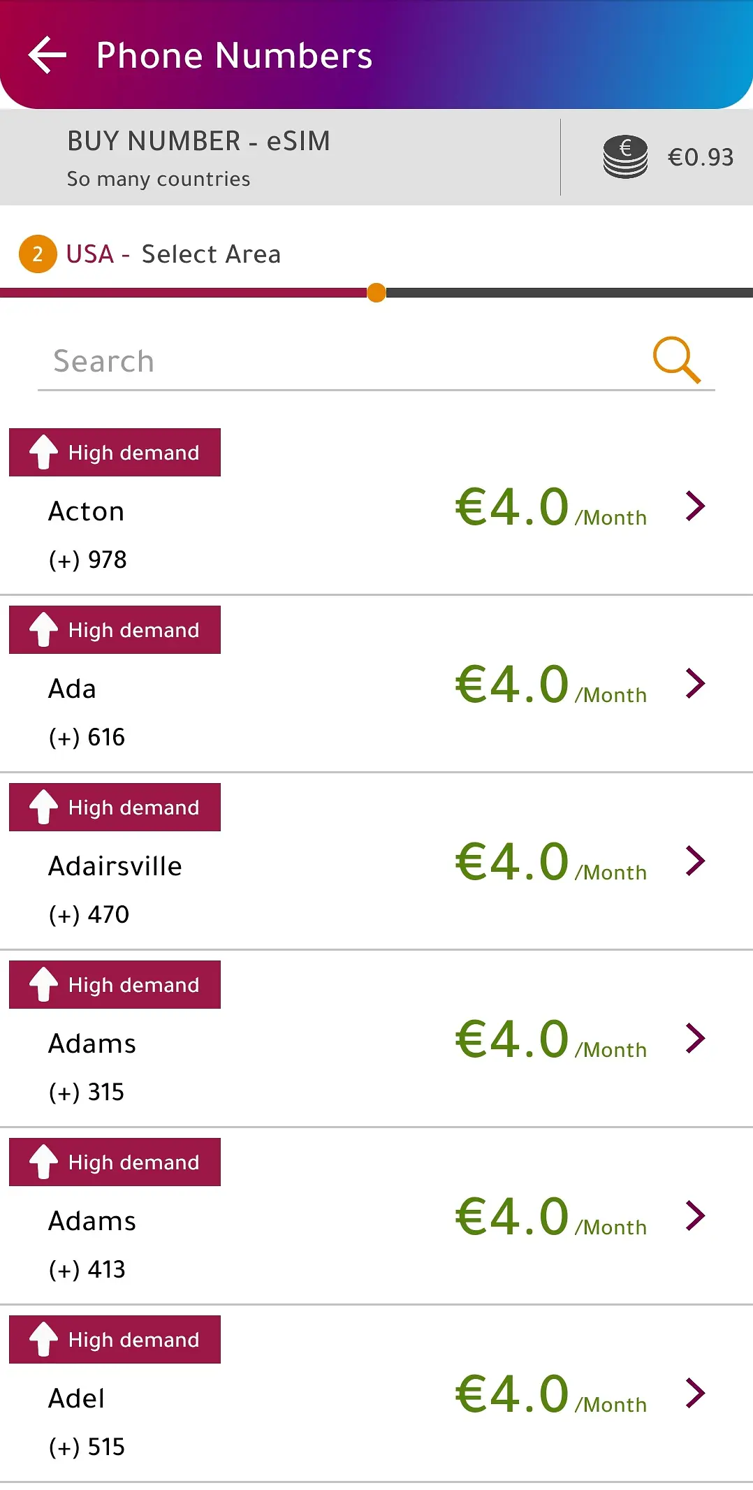
Task: Tap Ada's High demand arrow icon
Action: [43, 629]
